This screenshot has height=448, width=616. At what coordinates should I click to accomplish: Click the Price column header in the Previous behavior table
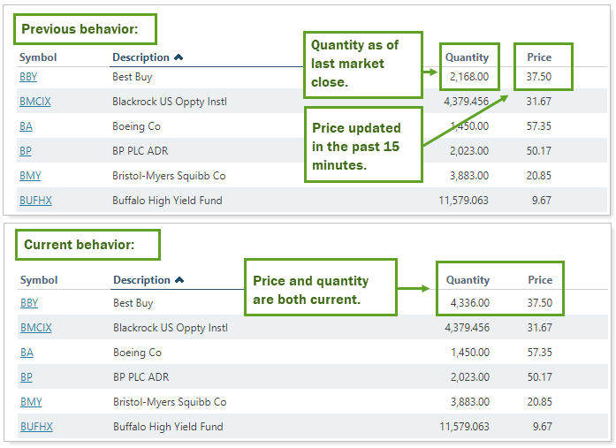[539, 57]
